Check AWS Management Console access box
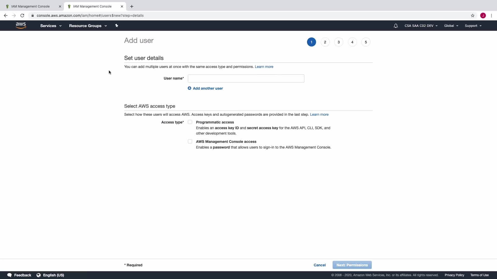The height and width of the screenshot is (279, 497). [x=190, y=142]
